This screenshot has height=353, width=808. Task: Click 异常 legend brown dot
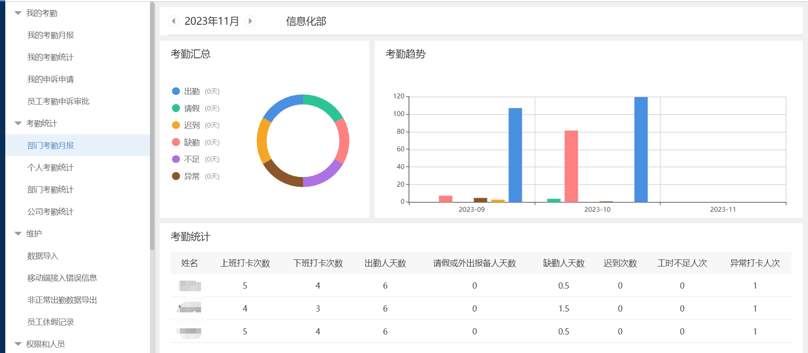pyautogui.click(x=176, y=176)
